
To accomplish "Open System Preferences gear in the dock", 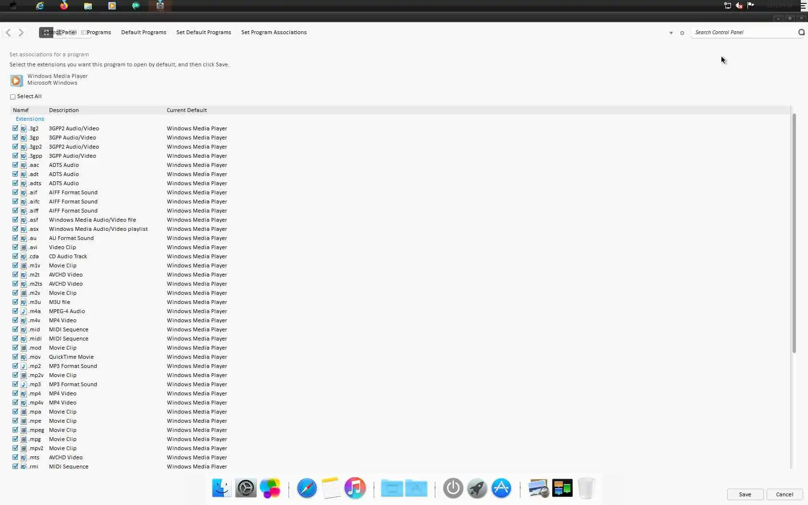I will (x=246, y=488).
